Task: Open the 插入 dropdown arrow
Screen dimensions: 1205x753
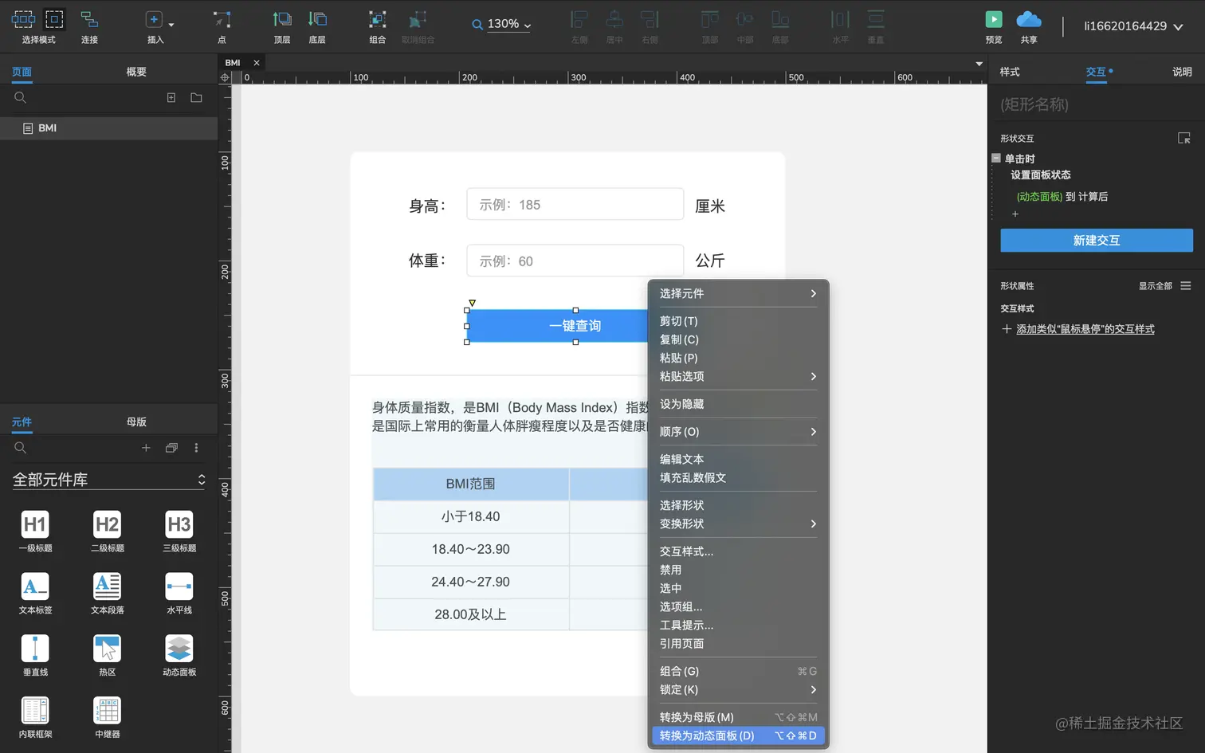Action: pyautogui.click(x=171, y=25)
